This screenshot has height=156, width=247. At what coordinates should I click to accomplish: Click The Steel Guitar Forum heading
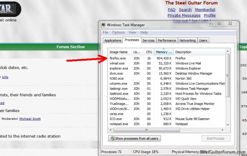pyautogui.click(x=191, y=3)
